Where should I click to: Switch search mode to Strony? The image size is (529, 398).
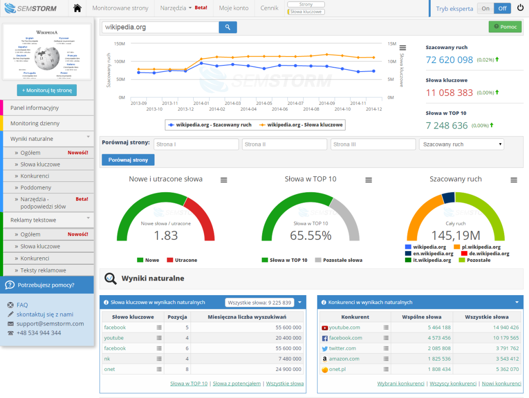click(x=306, y=4)
